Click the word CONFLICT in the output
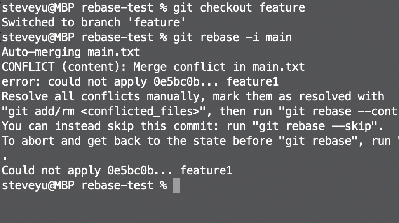399x223 pixels. click(28, 67)
